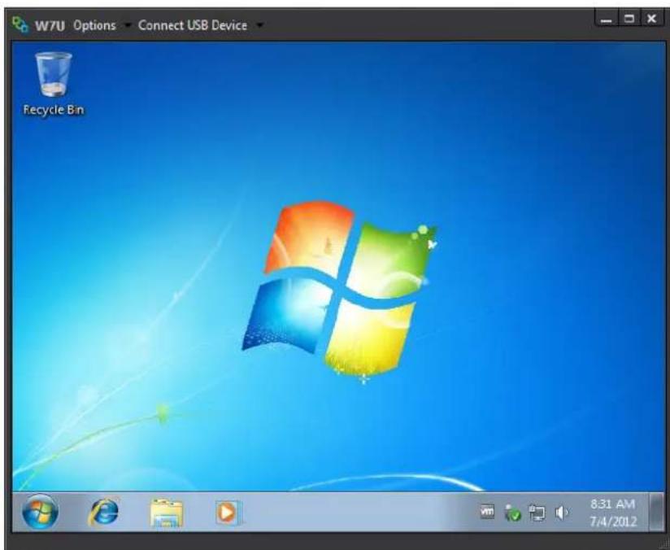Launch Windows Media Player from taskbar
Screen dimensions: 670x550
tap(228, 512)
